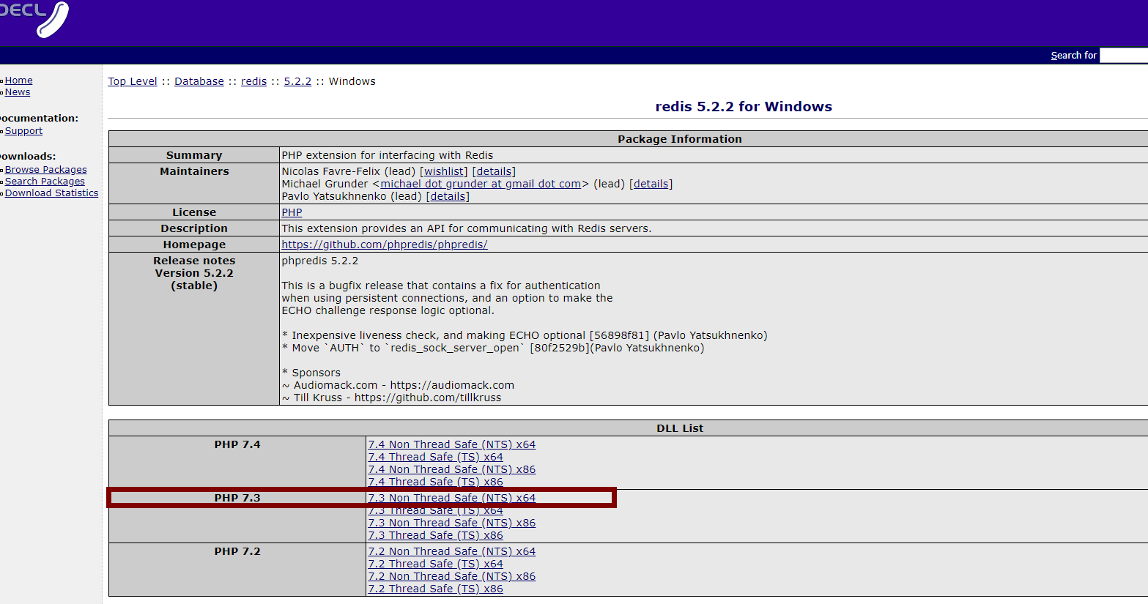Viewport: 1148px width, 604px height.
Task: Click the "Homepage" row label
Action: click(194, 245)
